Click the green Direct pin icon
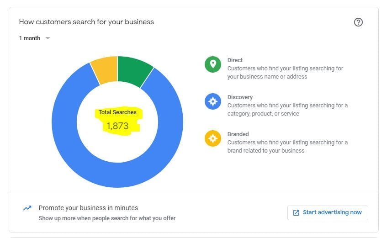This screenshot has height=238, width=392. pyautogui.click(x=212, y=64)
